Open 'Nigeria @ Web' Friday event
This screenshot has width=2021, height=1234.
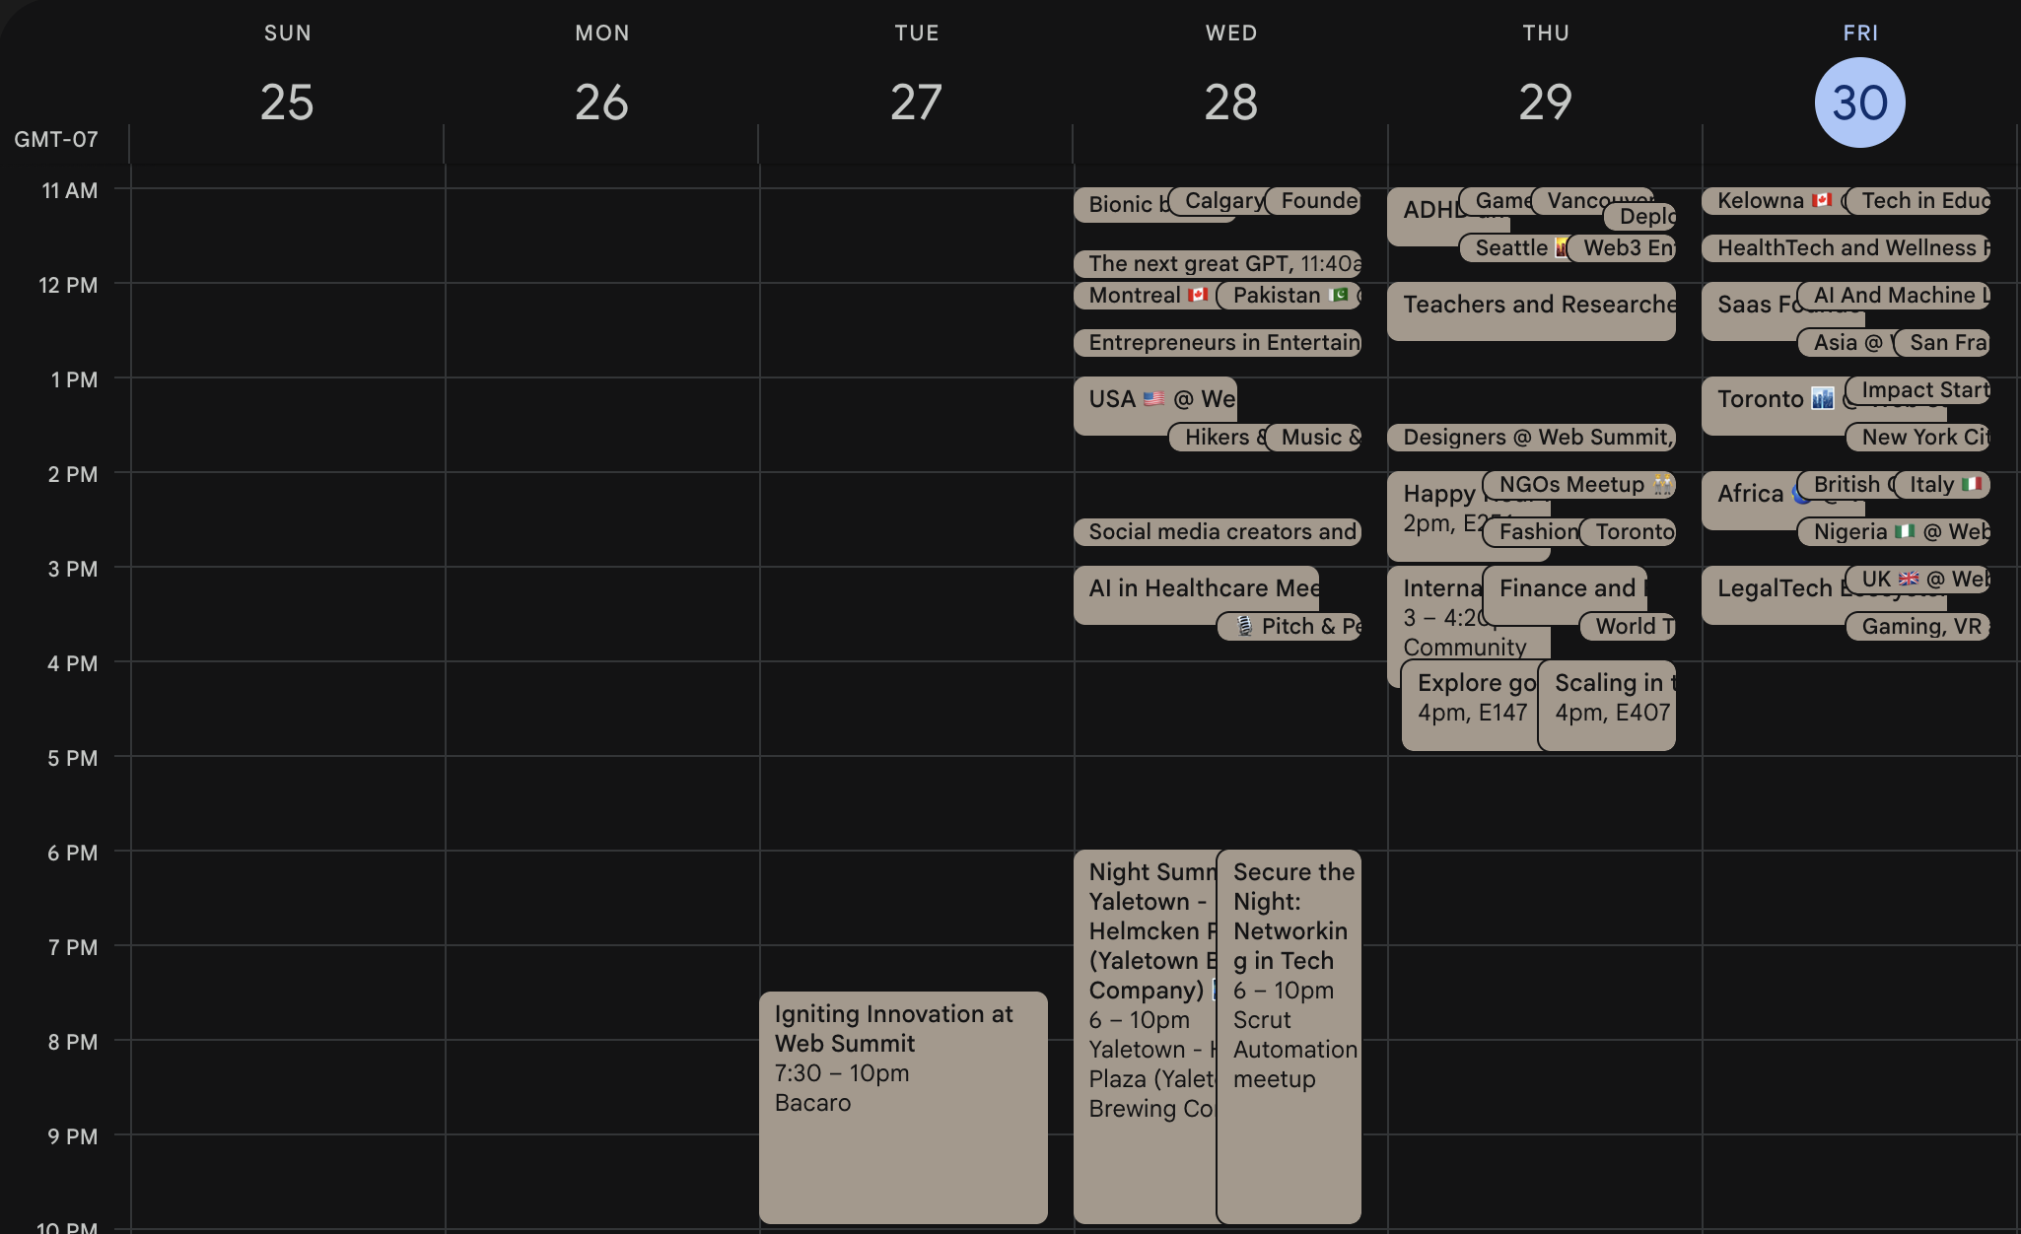tap(1894, 531)
